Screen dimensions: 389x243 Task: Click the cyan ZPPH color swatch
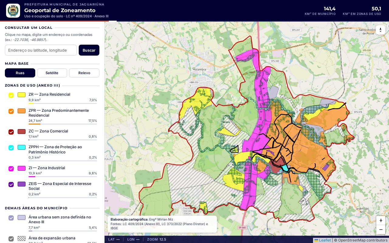22,147
